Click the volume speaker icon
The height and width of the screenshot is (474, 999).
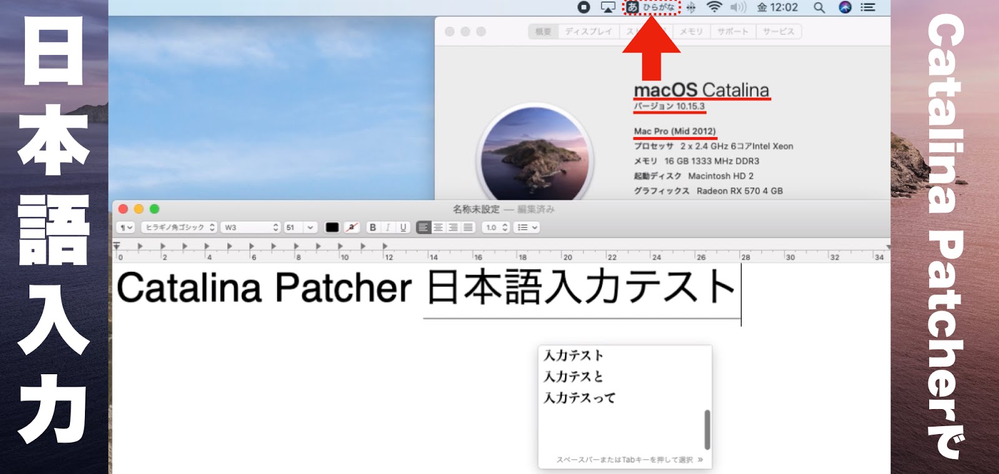[x=738, y=7]
